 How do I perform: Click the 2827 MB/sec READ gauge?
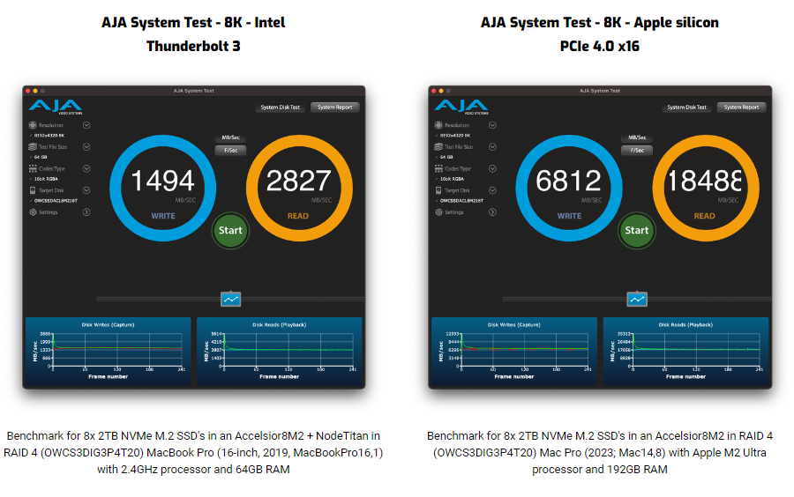point(299,188)
